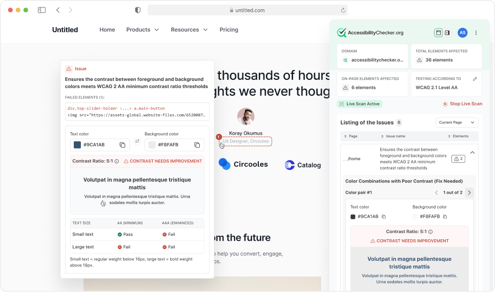Swap text and background colors
The height and width of the screenshot is (292, 495).
137,141
